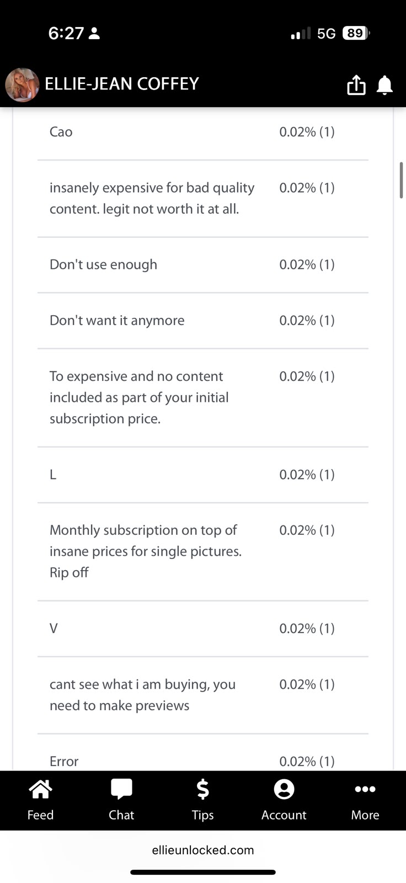Click ELLIE-JEAN COFFEY header title

121,84
